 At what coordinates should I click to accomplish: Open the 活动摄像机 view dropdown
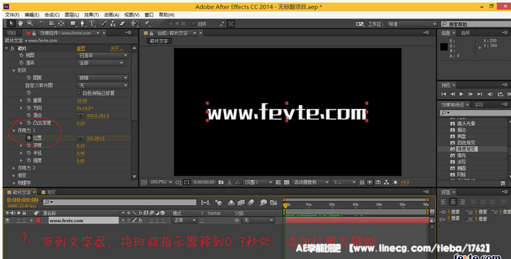(311, 183)
